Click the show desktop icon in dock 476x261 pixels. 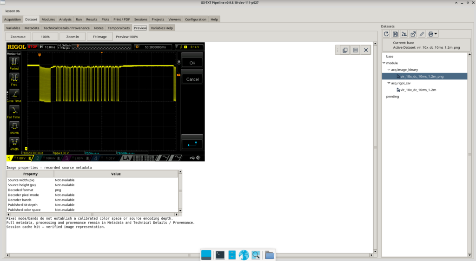pos(206,255)
